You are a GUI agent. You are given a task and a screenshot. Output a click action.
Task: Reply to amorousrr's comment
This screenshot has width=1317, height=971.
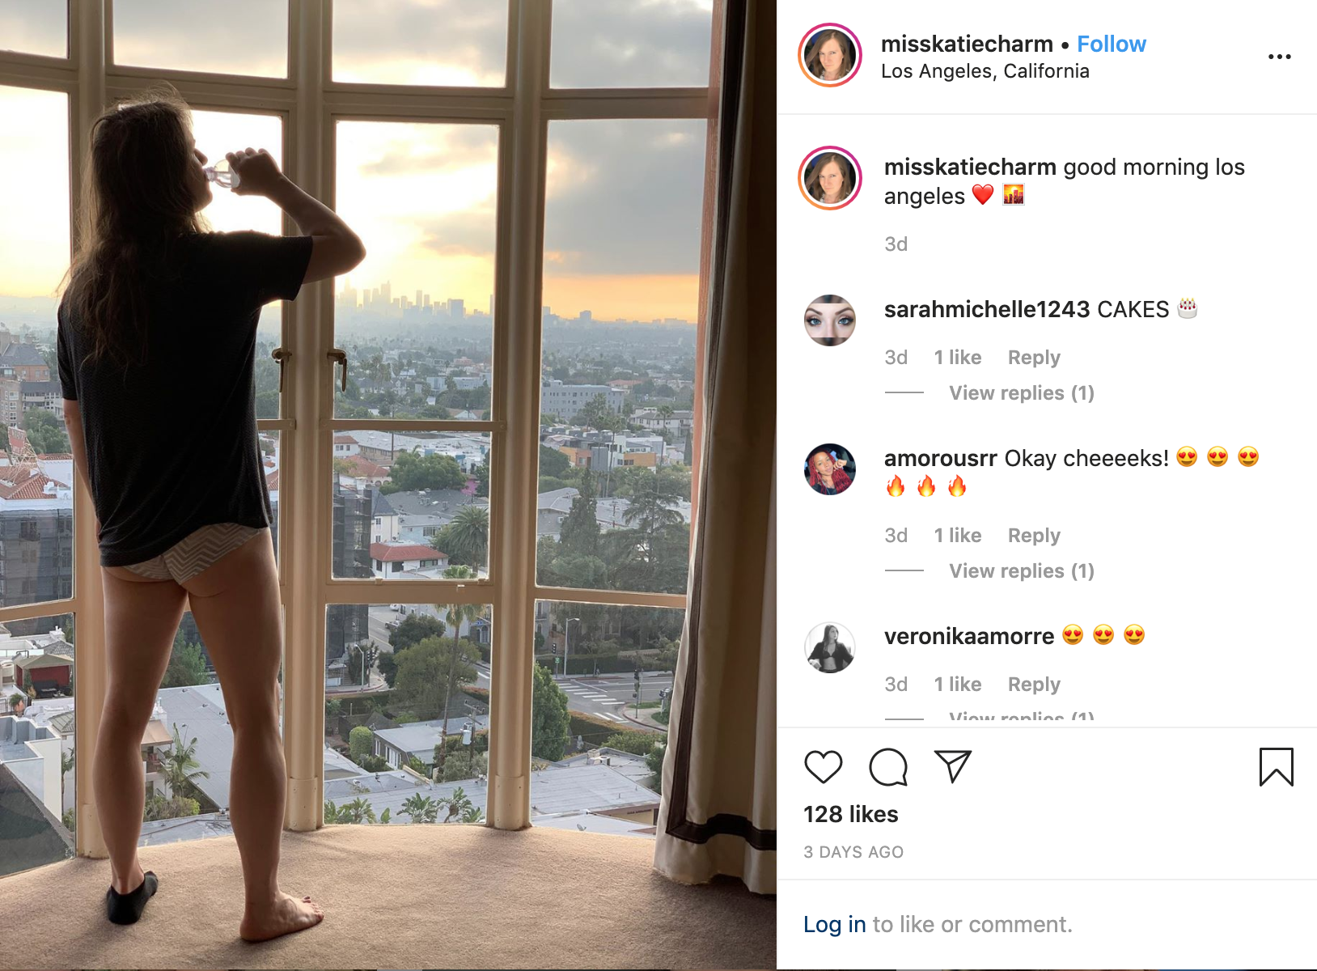1034,536
